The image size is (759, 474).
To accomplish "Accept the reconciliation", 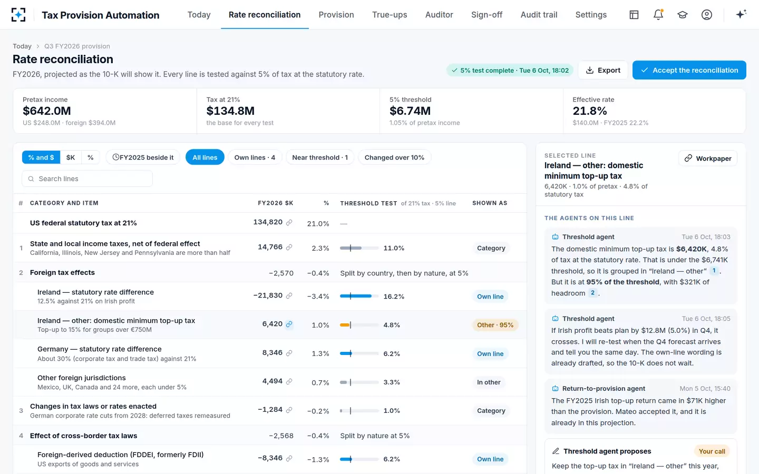I will tap(689, 70).
